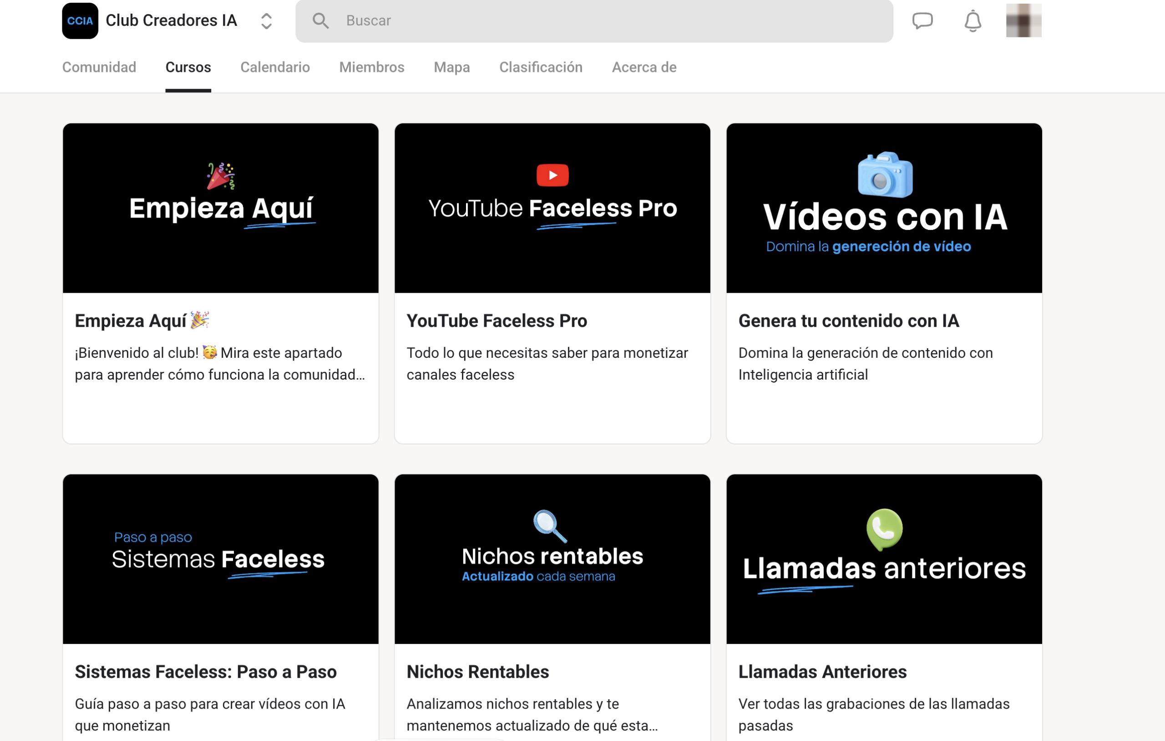Click the YouTube play logo icon
The width and height of the screenshot is (1165, 741).
coord(552,175)
